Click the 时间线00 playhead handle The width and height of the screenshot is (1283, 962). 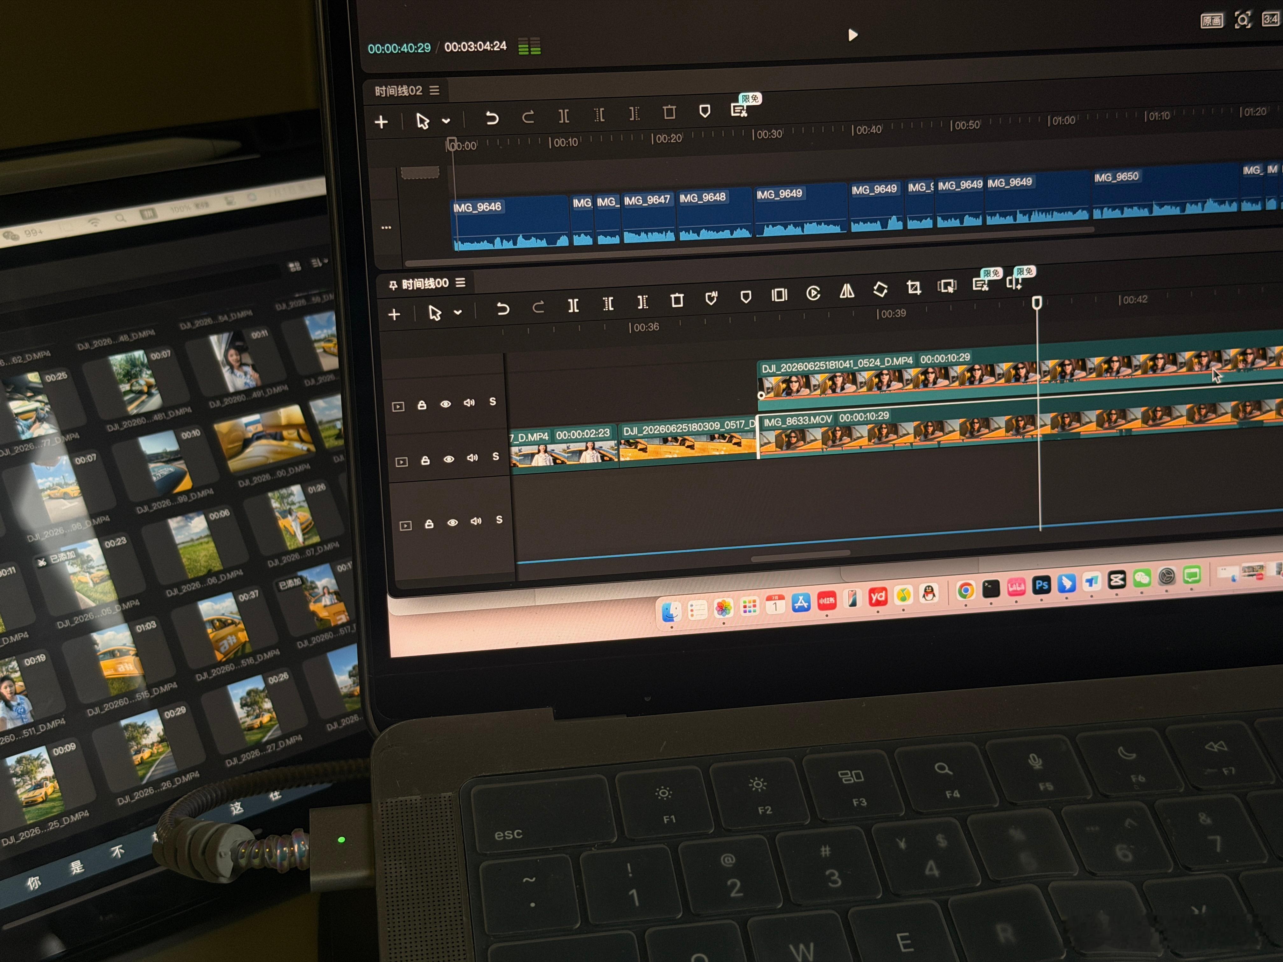(x=1036, y=303)
